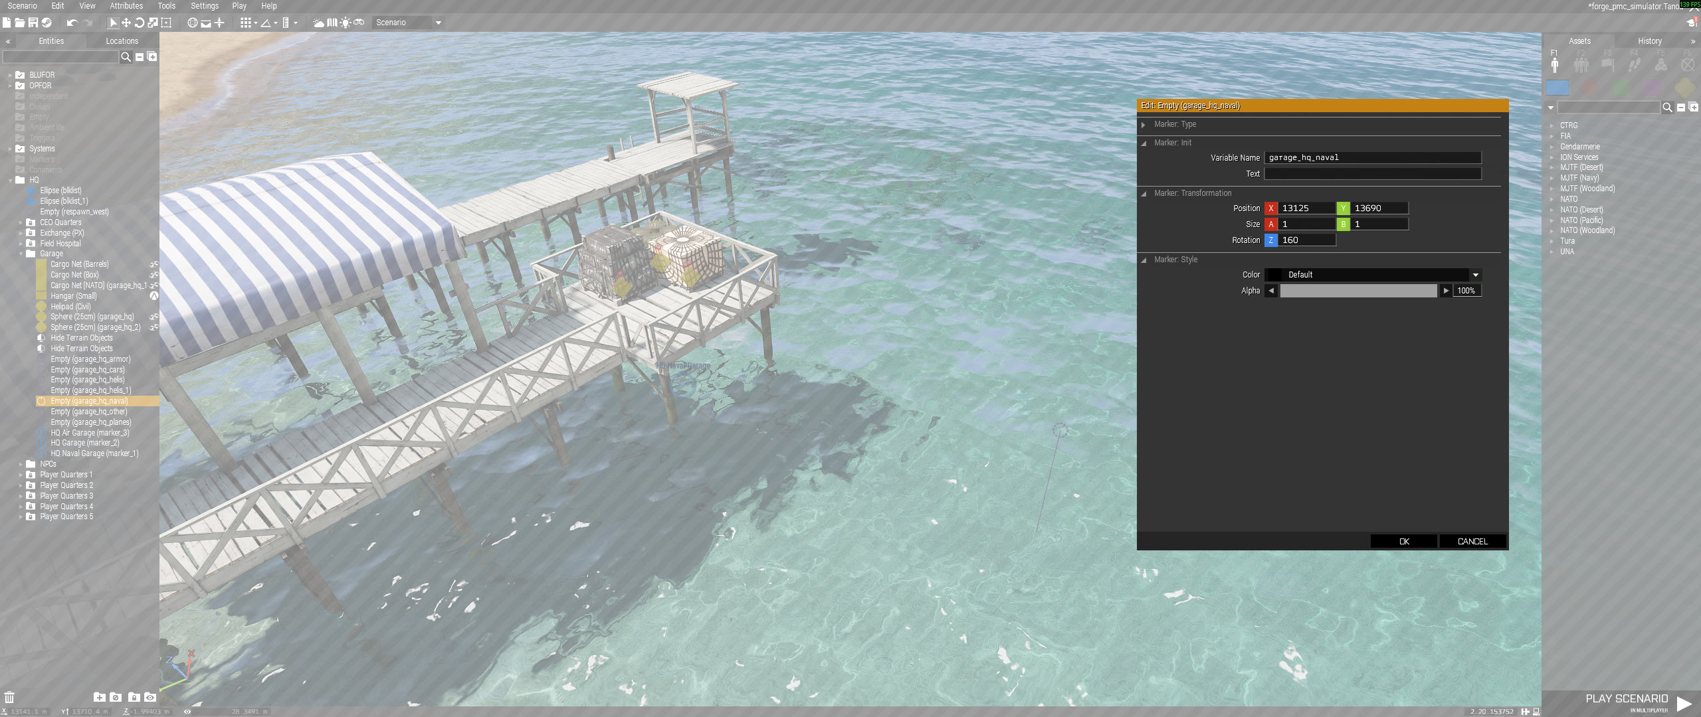The height and width of the screenshot is (717, 1701).
Task: Open the Scenario menu
Action: tap(23, 6)
